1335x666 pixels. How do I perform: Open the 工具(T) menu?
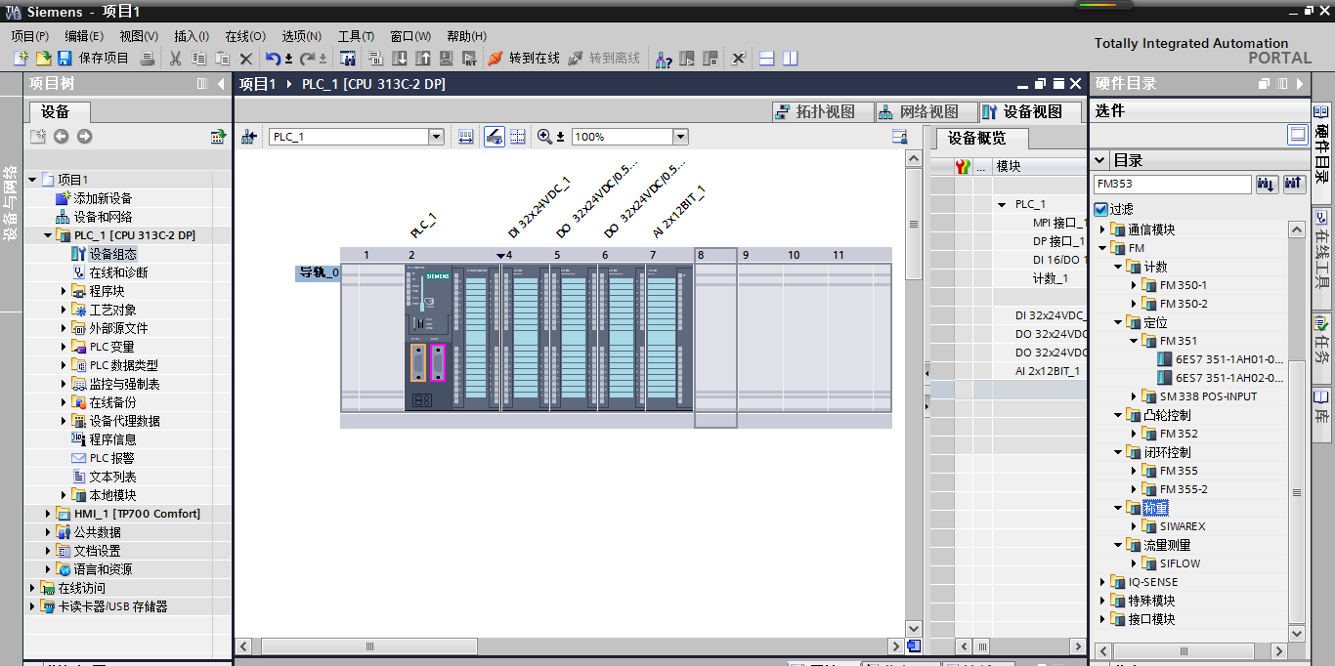[357, 36]
